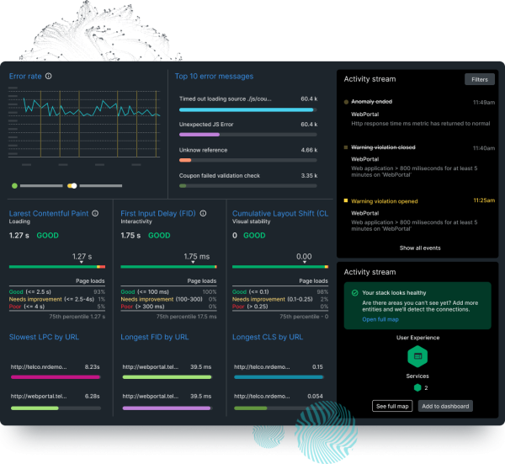Click the Anomaly ended status dot
505x464 pixels.
point(346,102)
